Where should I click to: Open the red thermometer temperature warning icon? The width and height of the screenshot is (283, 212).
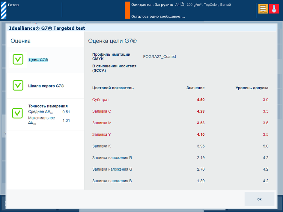point(274,9)
